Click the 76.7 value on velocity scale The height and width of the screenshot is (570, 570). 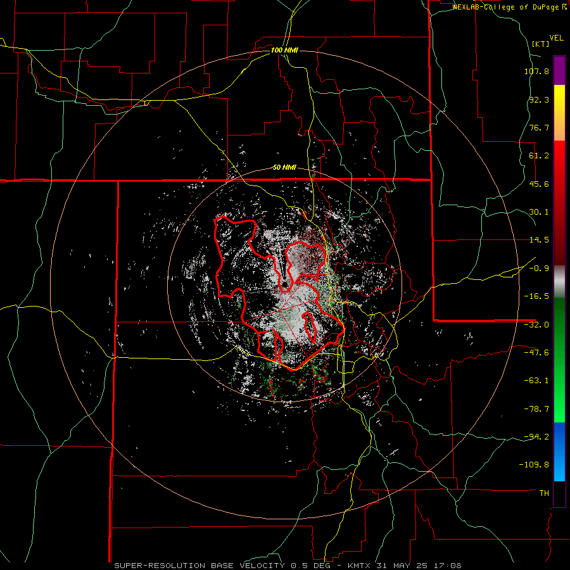pos(539,127)
